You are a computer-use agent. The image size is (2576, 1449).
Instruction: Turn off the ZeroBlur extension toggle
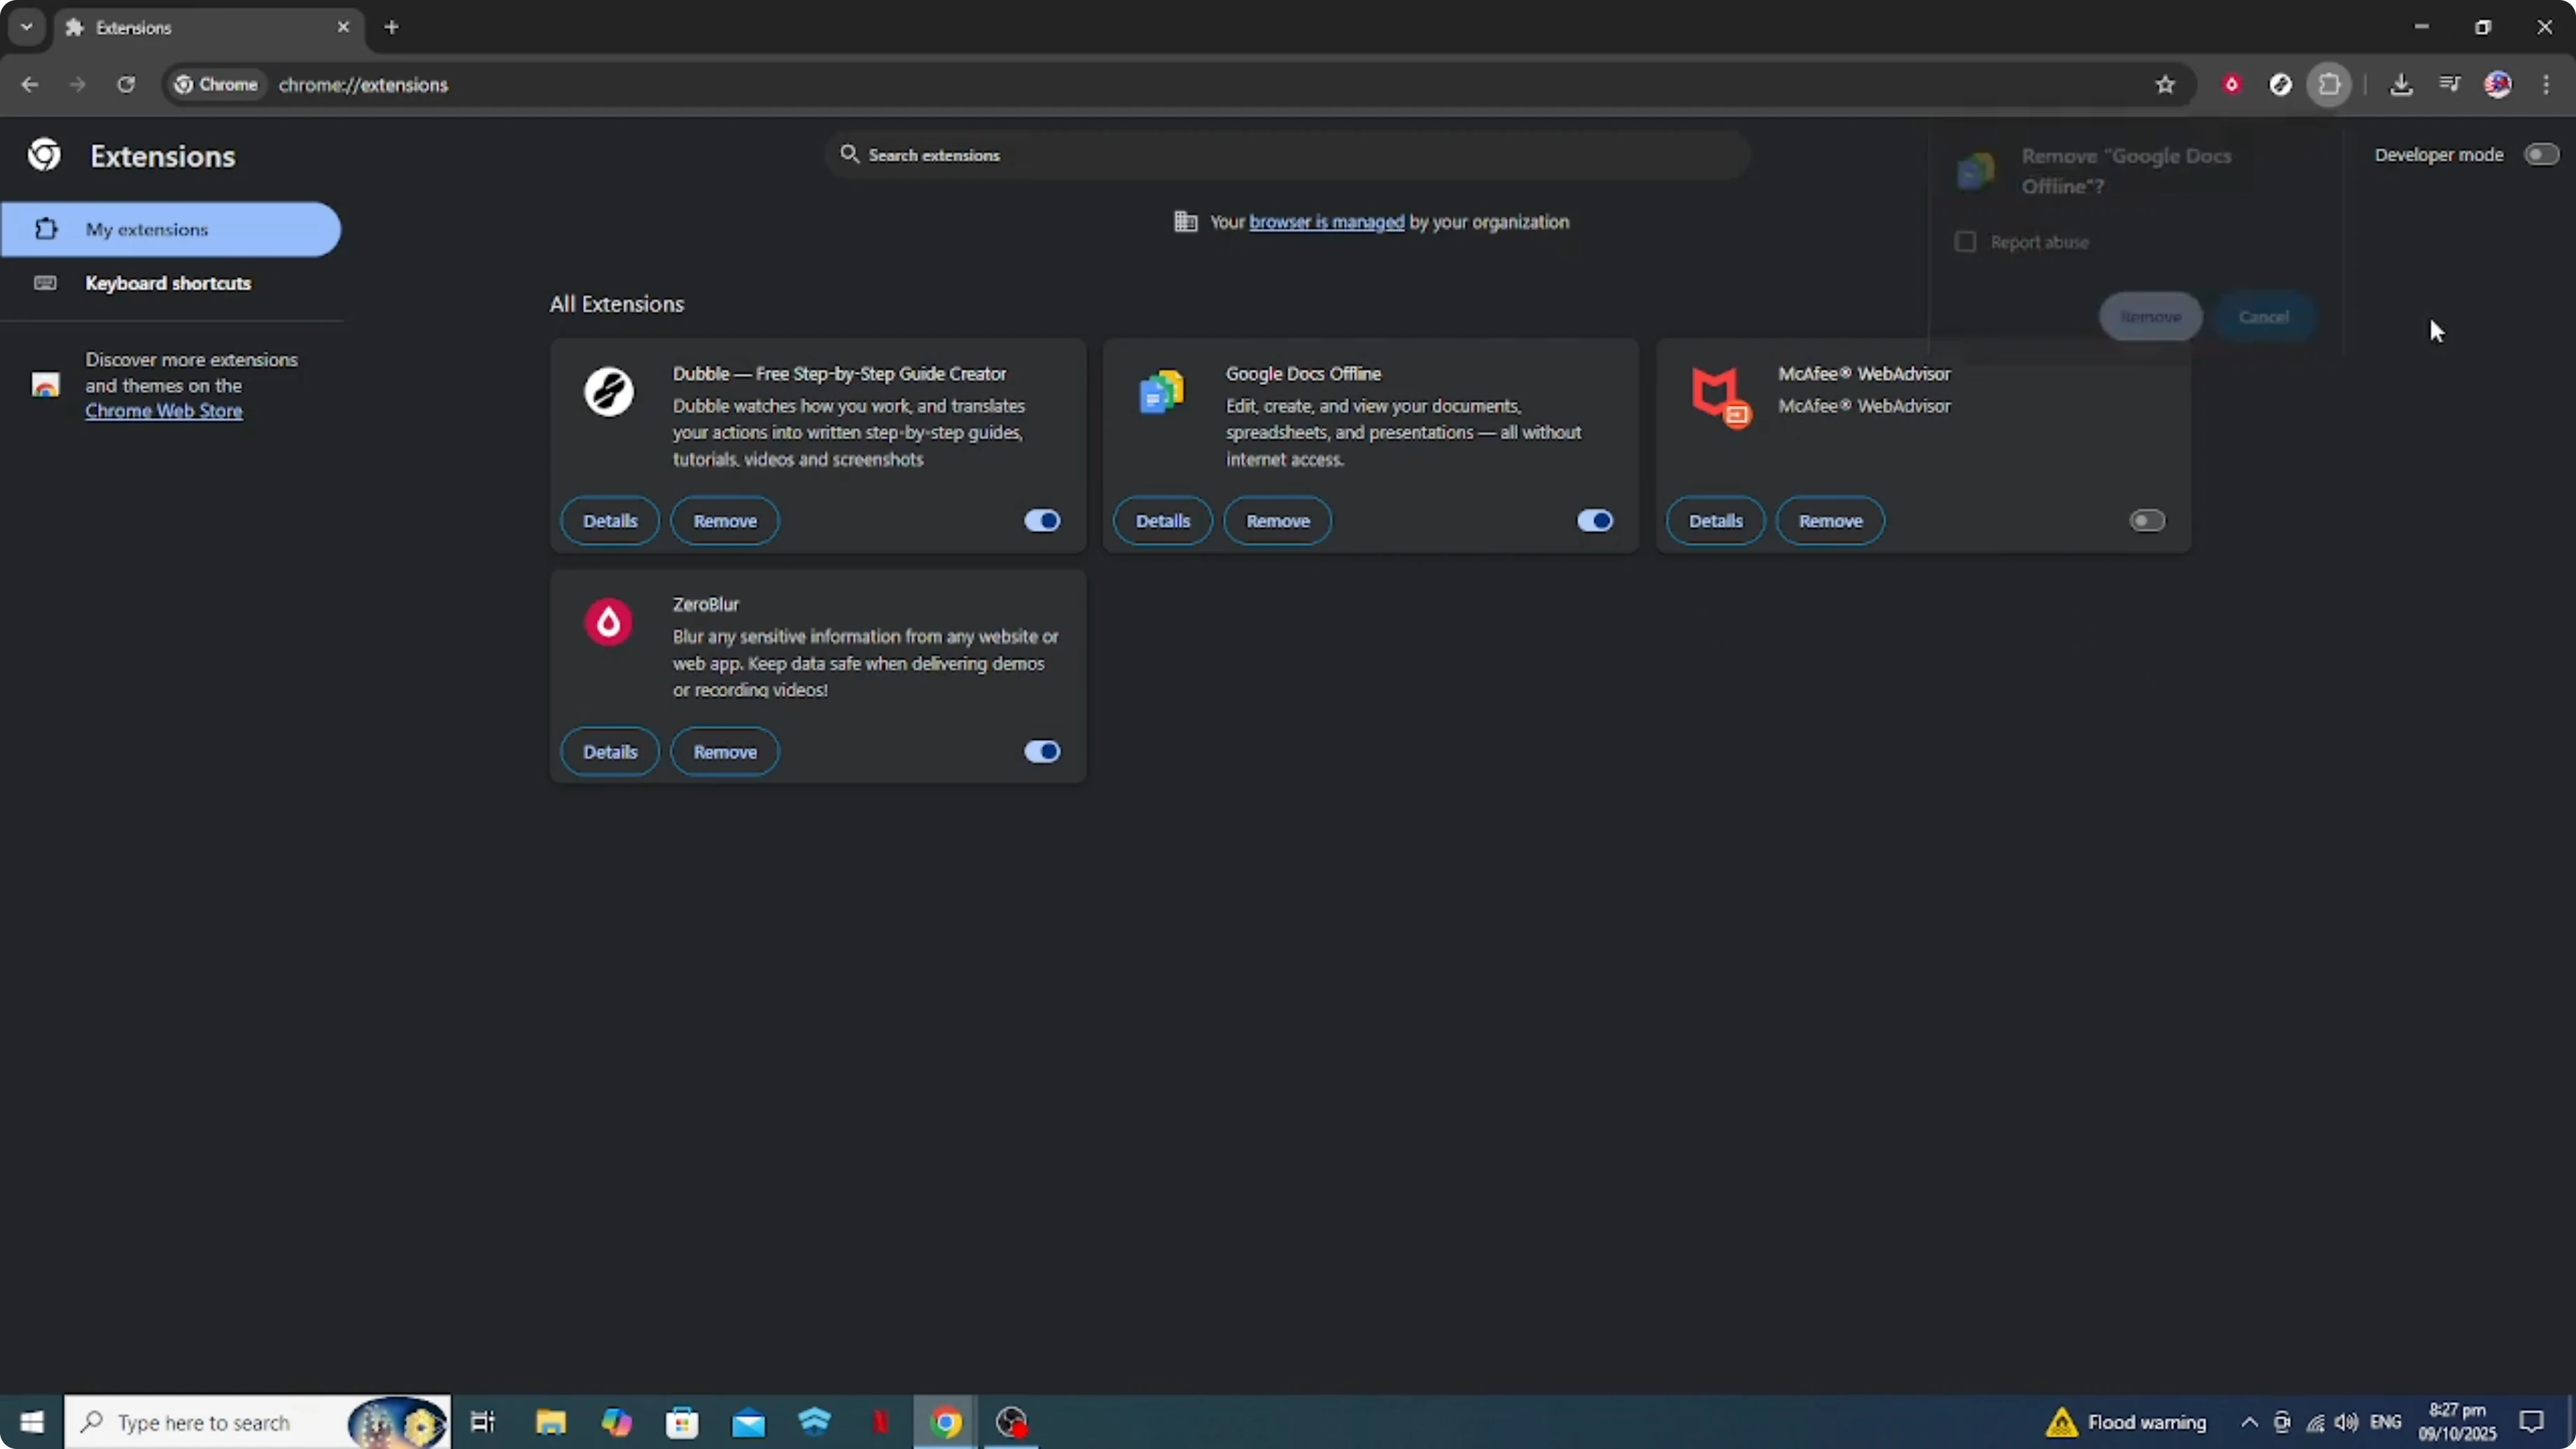pyautogui.click(x=1041, y=752)
